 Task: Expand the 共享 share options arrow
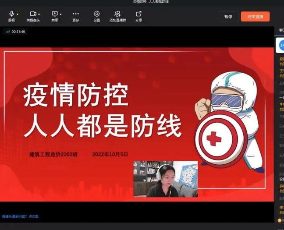pos(60,14)
